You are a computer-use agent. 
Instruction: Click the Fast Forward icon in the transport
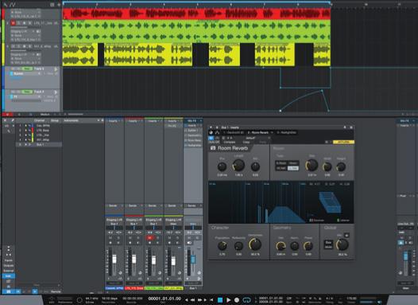click(200, 300)
